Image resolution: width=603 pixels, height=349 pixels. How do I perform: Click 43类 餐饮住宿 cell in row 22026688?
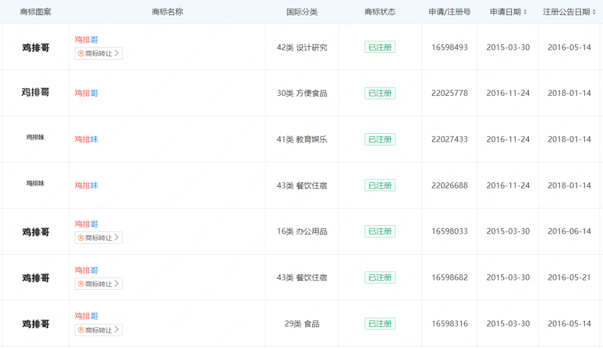coord(302,185)
